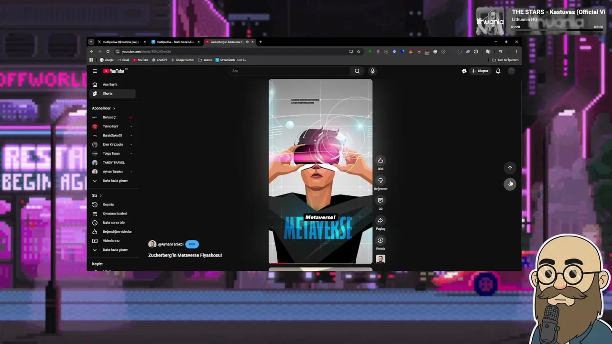Open the tab search dropdown arrow
Screen dimensions: 612x344
tap(91, 42)
